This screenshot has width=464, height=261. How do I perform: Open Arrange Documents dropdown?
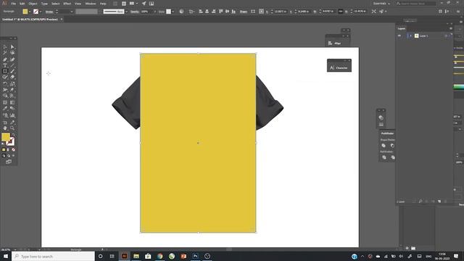pos(133,4)
